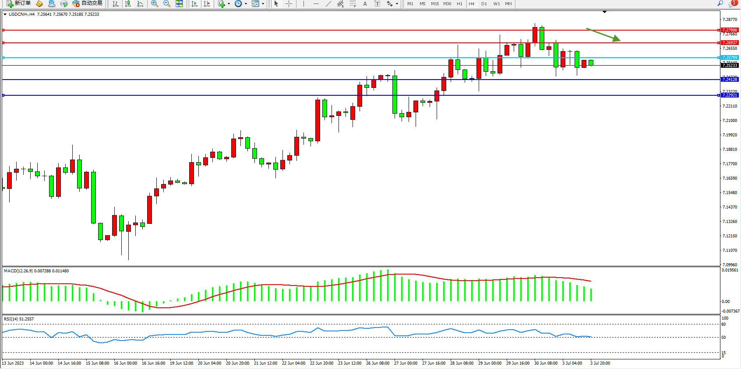Zoom in on the chart

pos(155,3)
